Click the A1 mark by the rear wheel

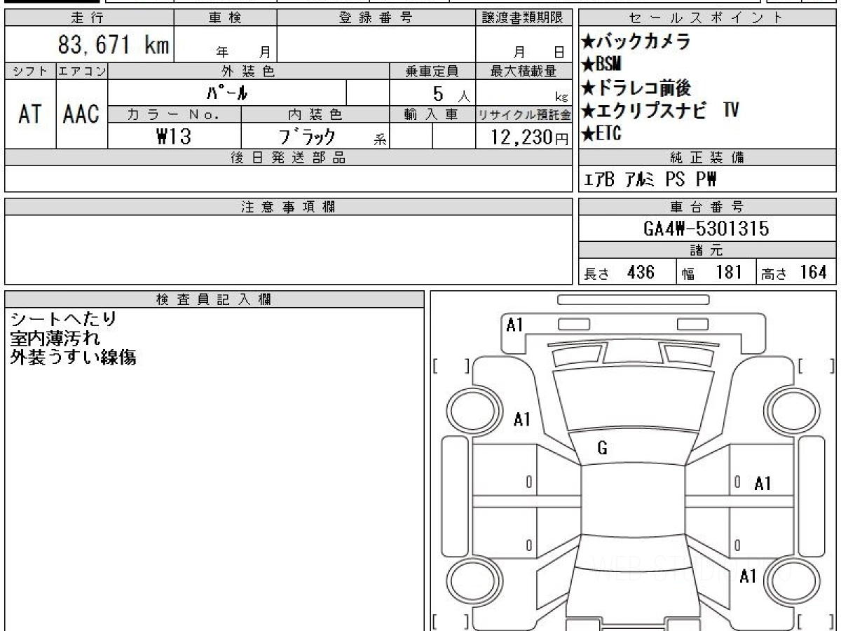tap(748, 576)
